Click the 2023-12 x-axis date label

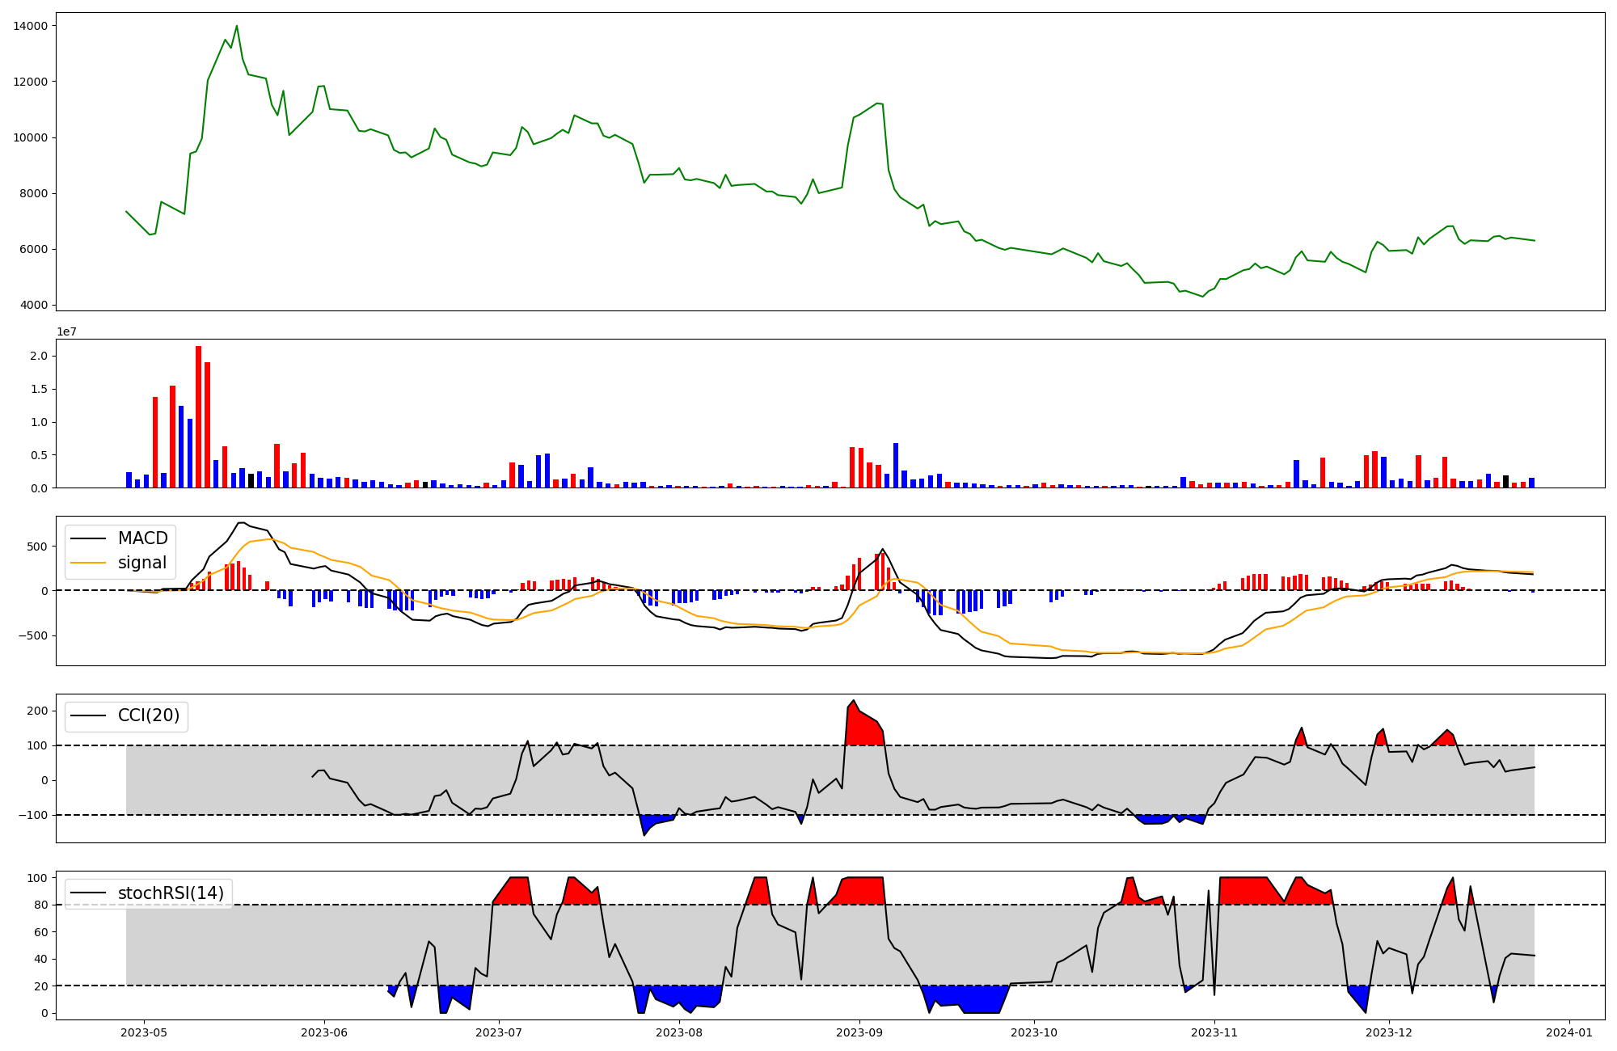(1389, 1032)
